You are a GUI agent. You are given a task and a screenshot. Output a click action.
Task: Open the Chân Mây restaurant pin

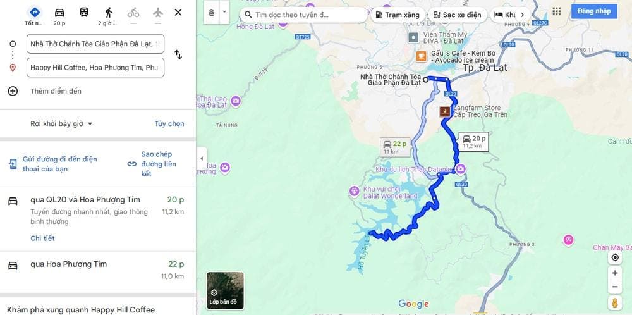click(568, 240)
